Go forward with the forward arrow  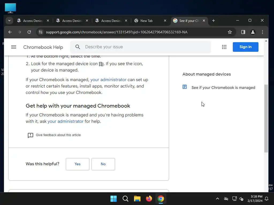tap(19, 32)
